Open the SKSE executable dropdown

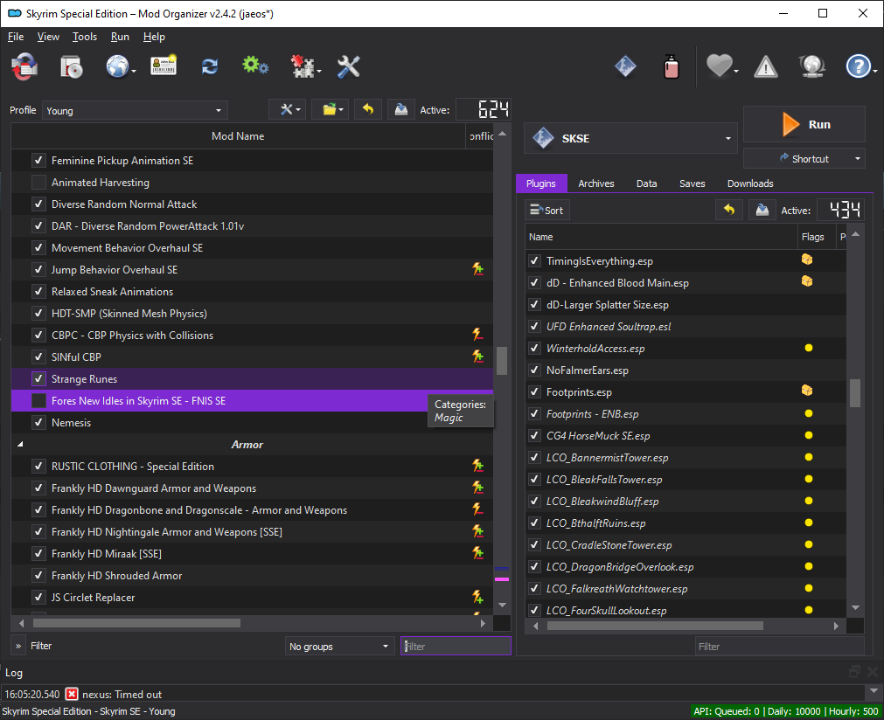[x=630, y=138]
